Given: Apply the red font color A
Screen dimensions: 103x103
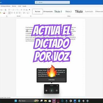Looking at the screenshot, I should click(4, 13).
